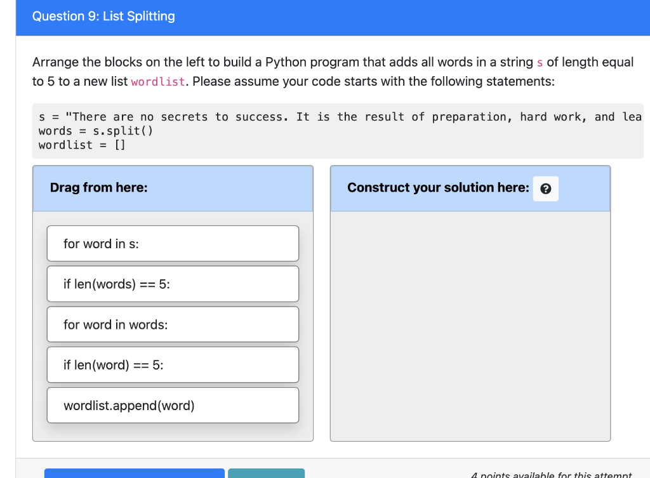
Task: Click the question instruction paragraph text
Action: click(x=254, y=62)
